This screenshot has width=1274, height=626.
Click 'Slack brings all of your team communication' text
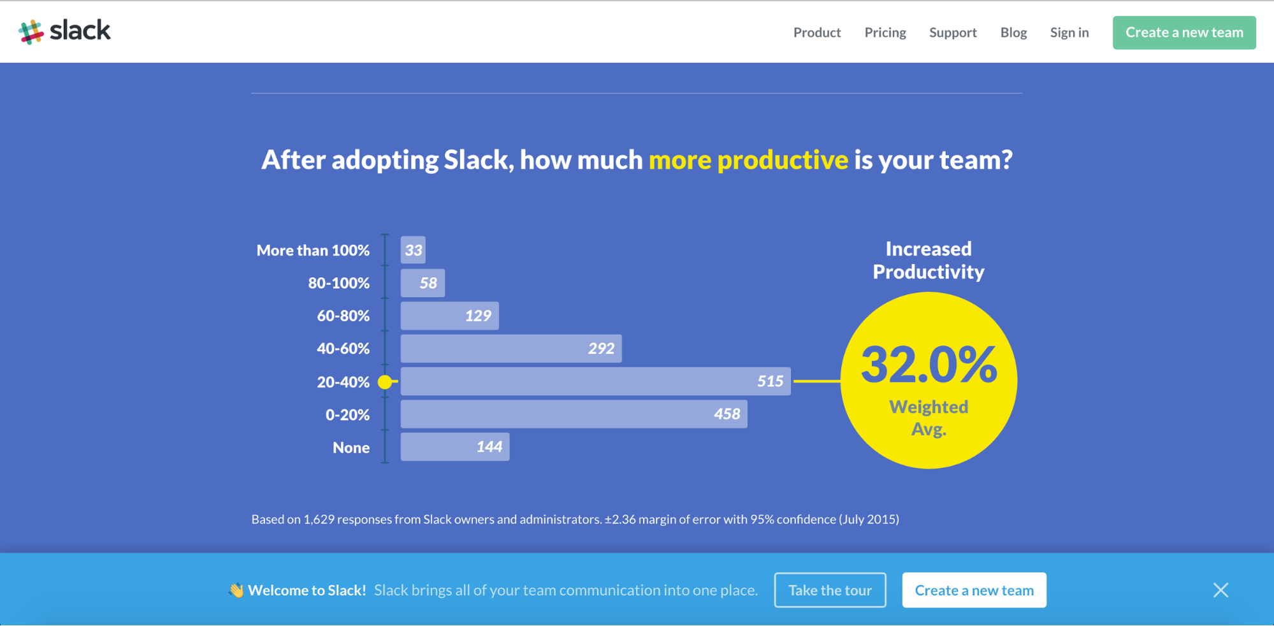(566, 590)
